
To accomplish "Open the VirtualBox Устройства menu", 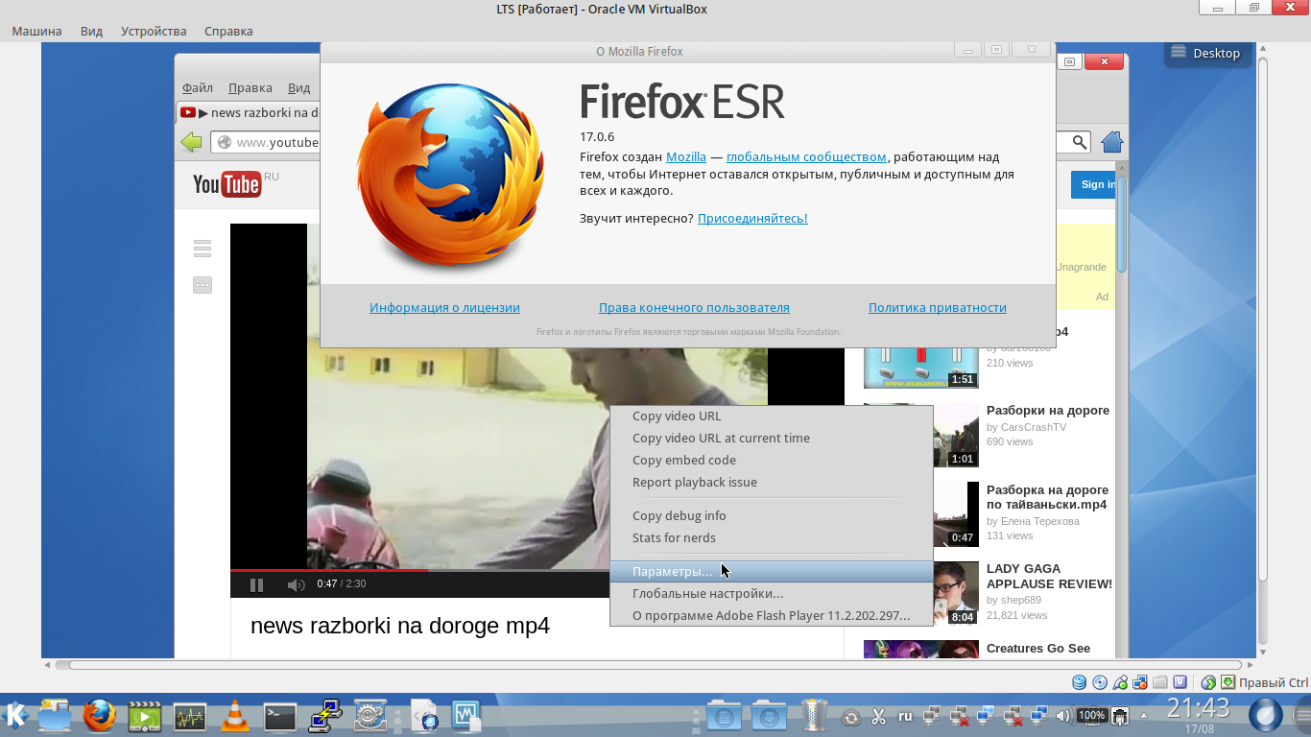I will [154, 31].
